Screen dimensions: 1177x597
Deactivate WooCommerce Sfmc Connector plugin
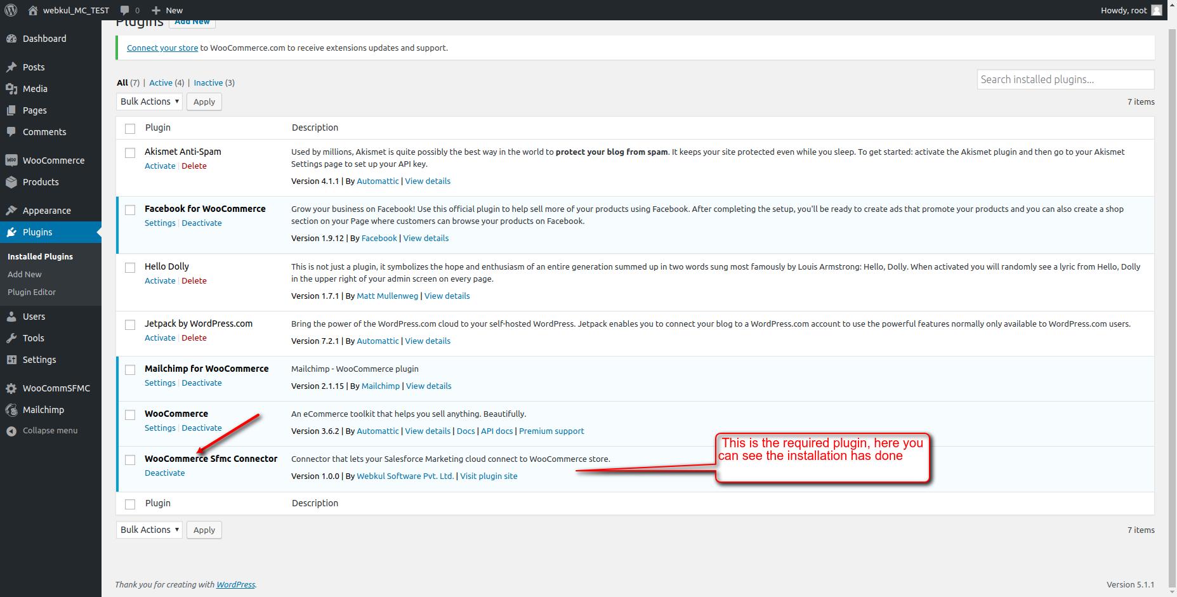[165, 473]
